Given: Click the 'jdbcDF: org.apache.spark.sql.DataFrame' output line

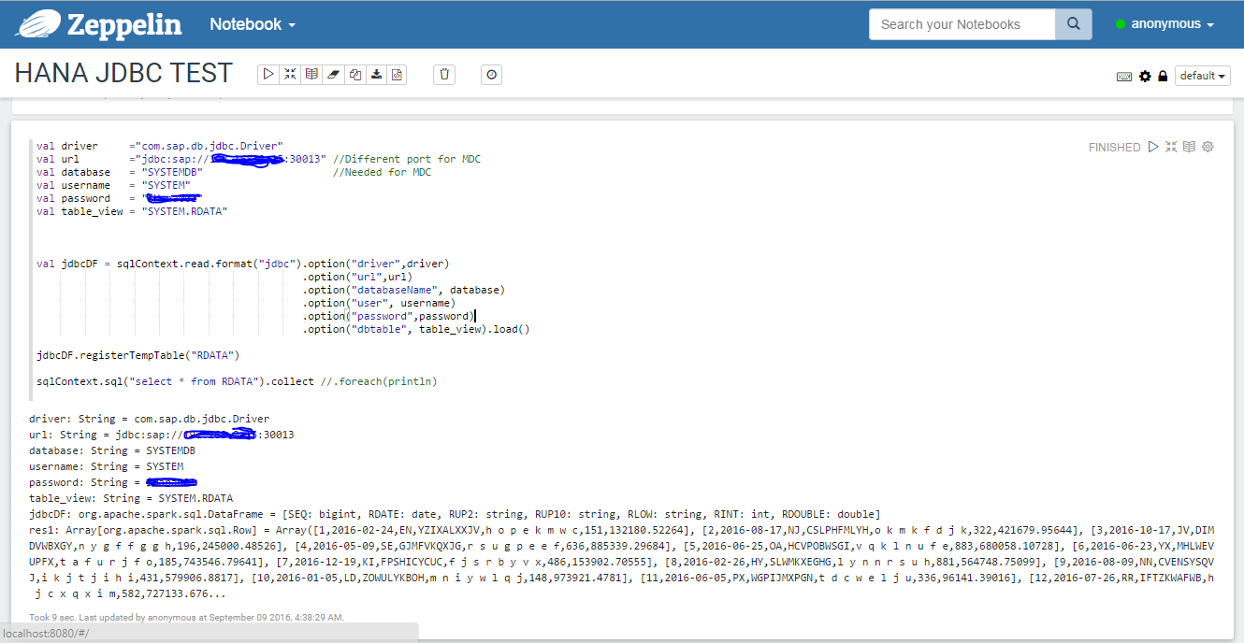Looking at the screenshot, I should tap(455, 514).
